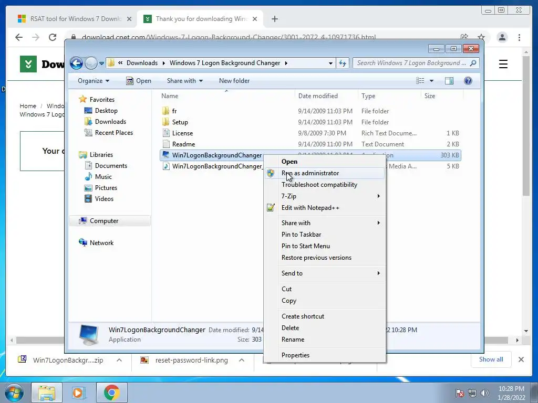Open the Music library

[x=104, y=177]
